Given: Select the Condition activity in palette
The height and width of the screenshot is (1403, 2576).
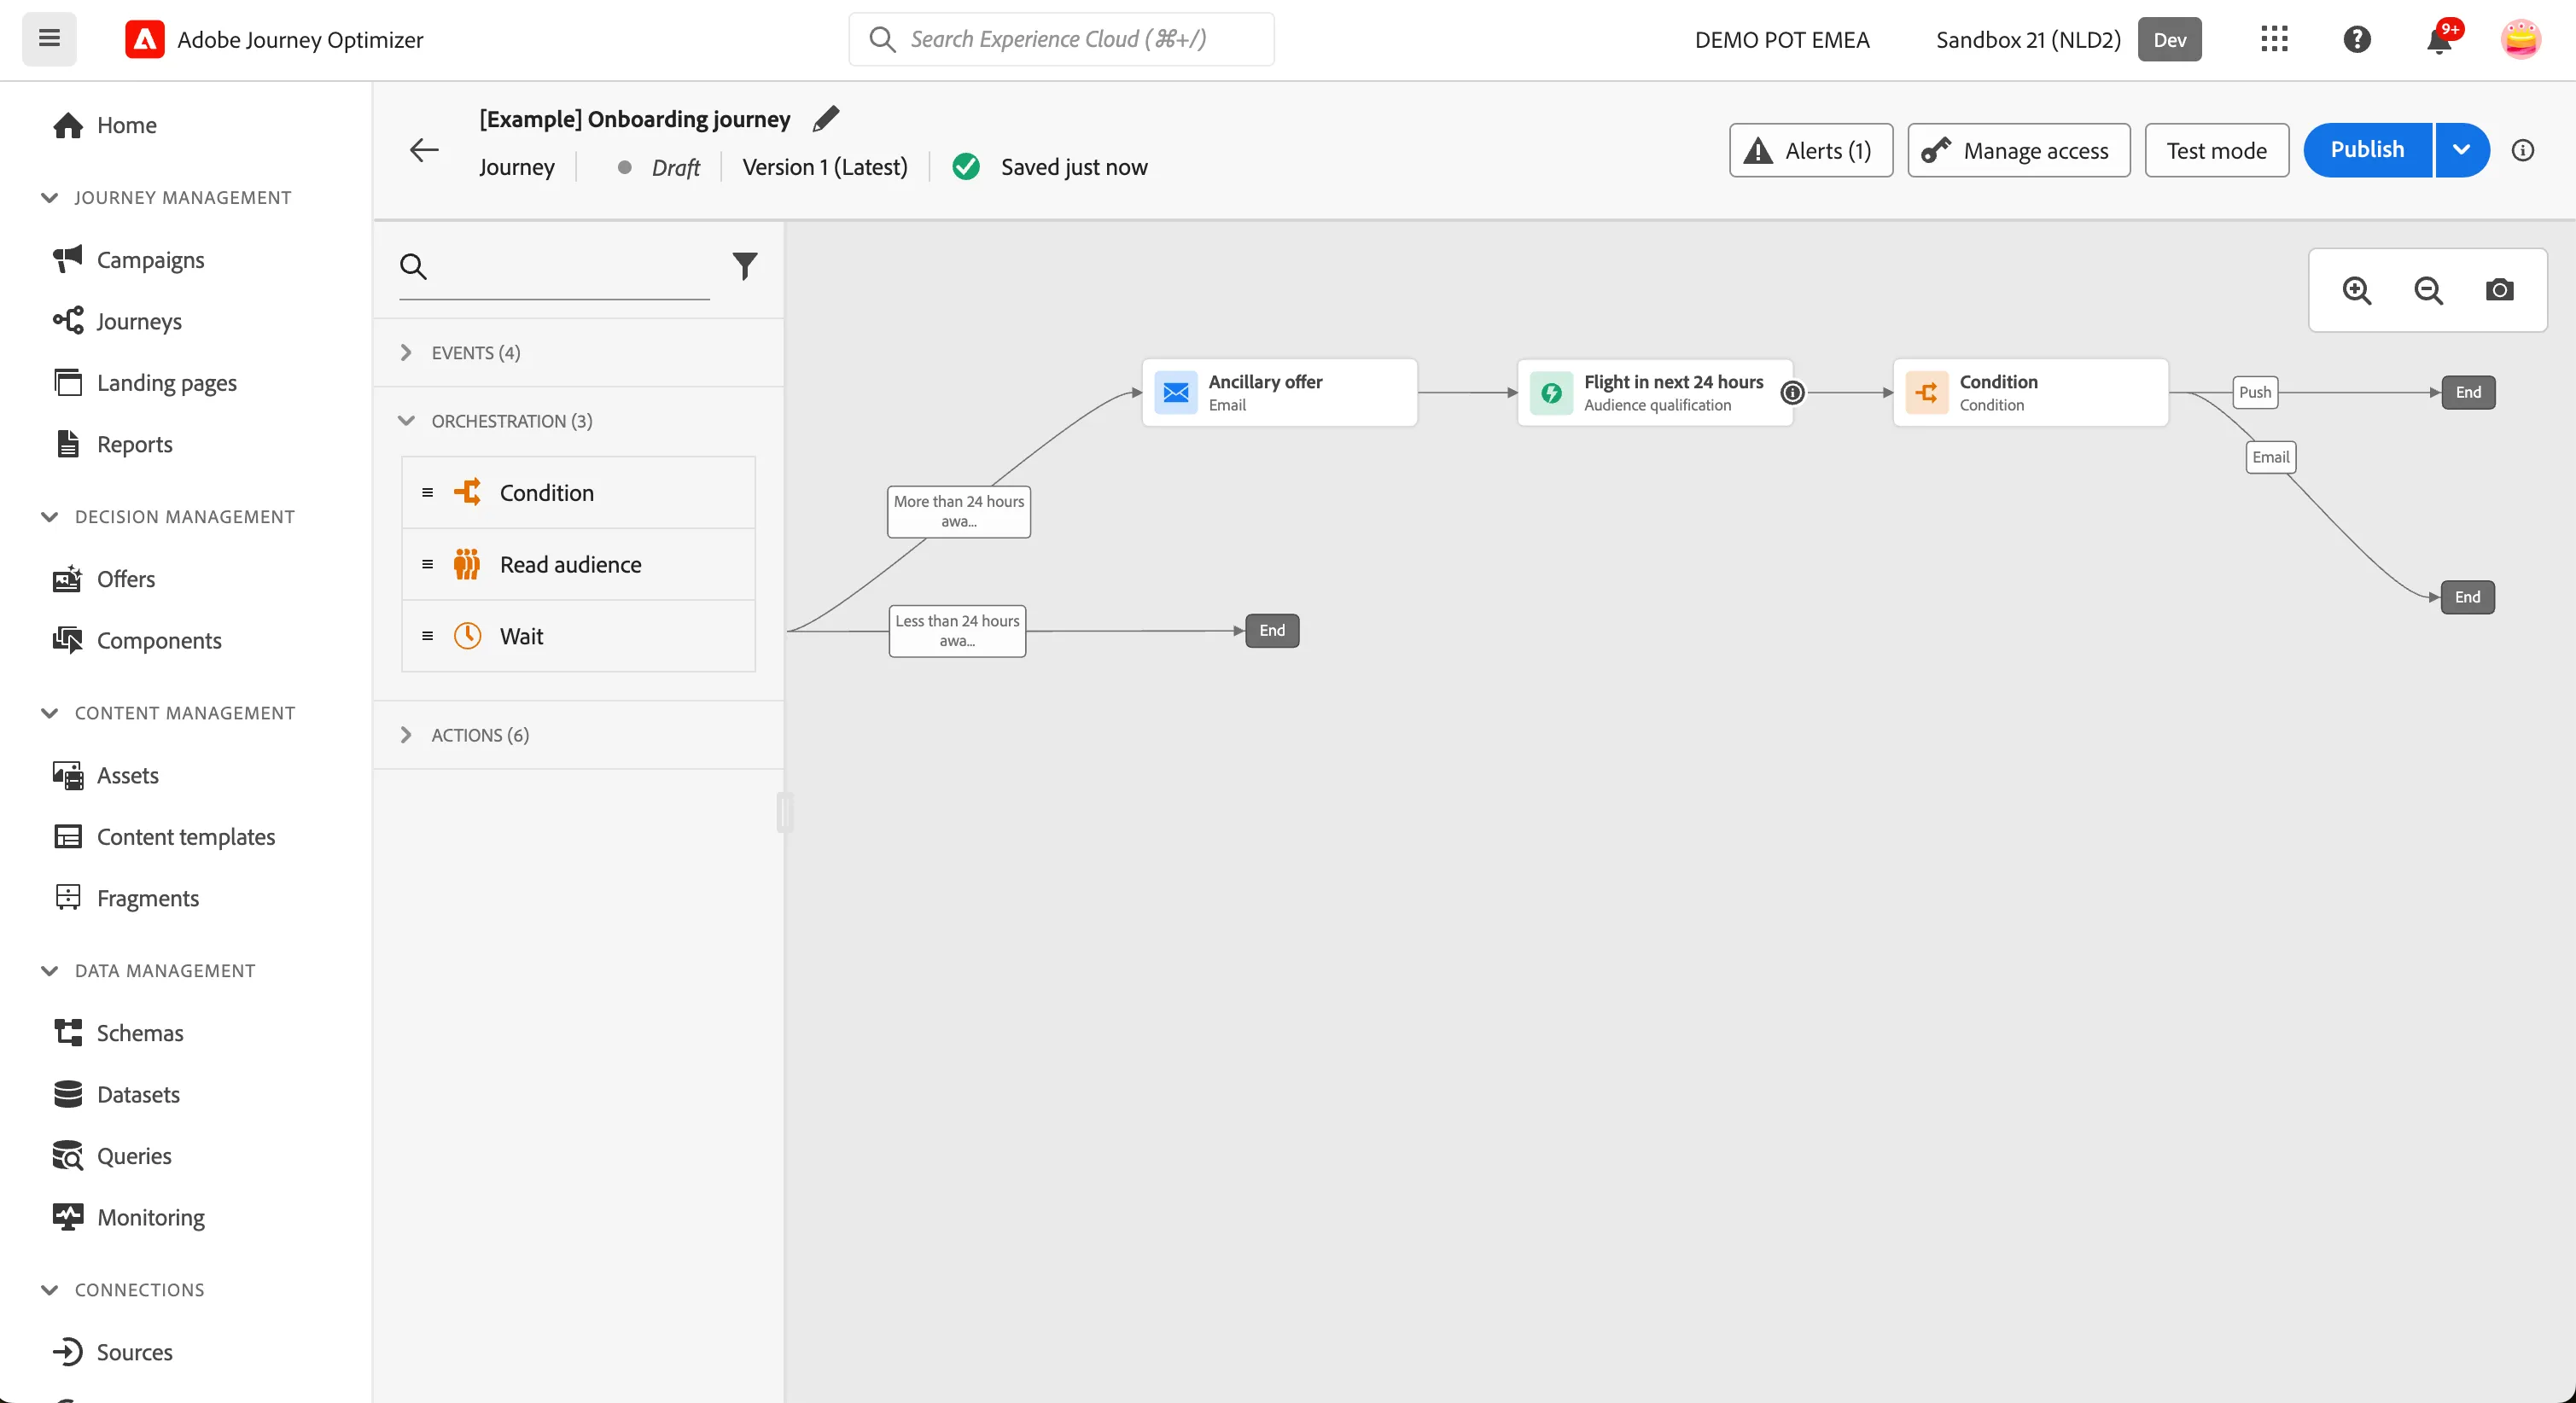Looking at the screenshot, I should 578,492.
